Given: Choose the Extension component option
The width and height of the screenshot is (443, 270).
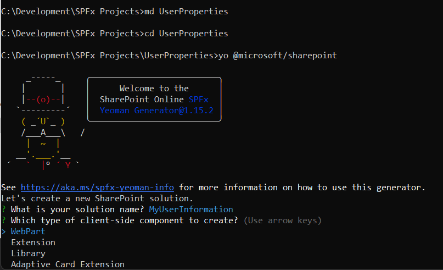Looking at the screenshot, I should coord(33,243).
